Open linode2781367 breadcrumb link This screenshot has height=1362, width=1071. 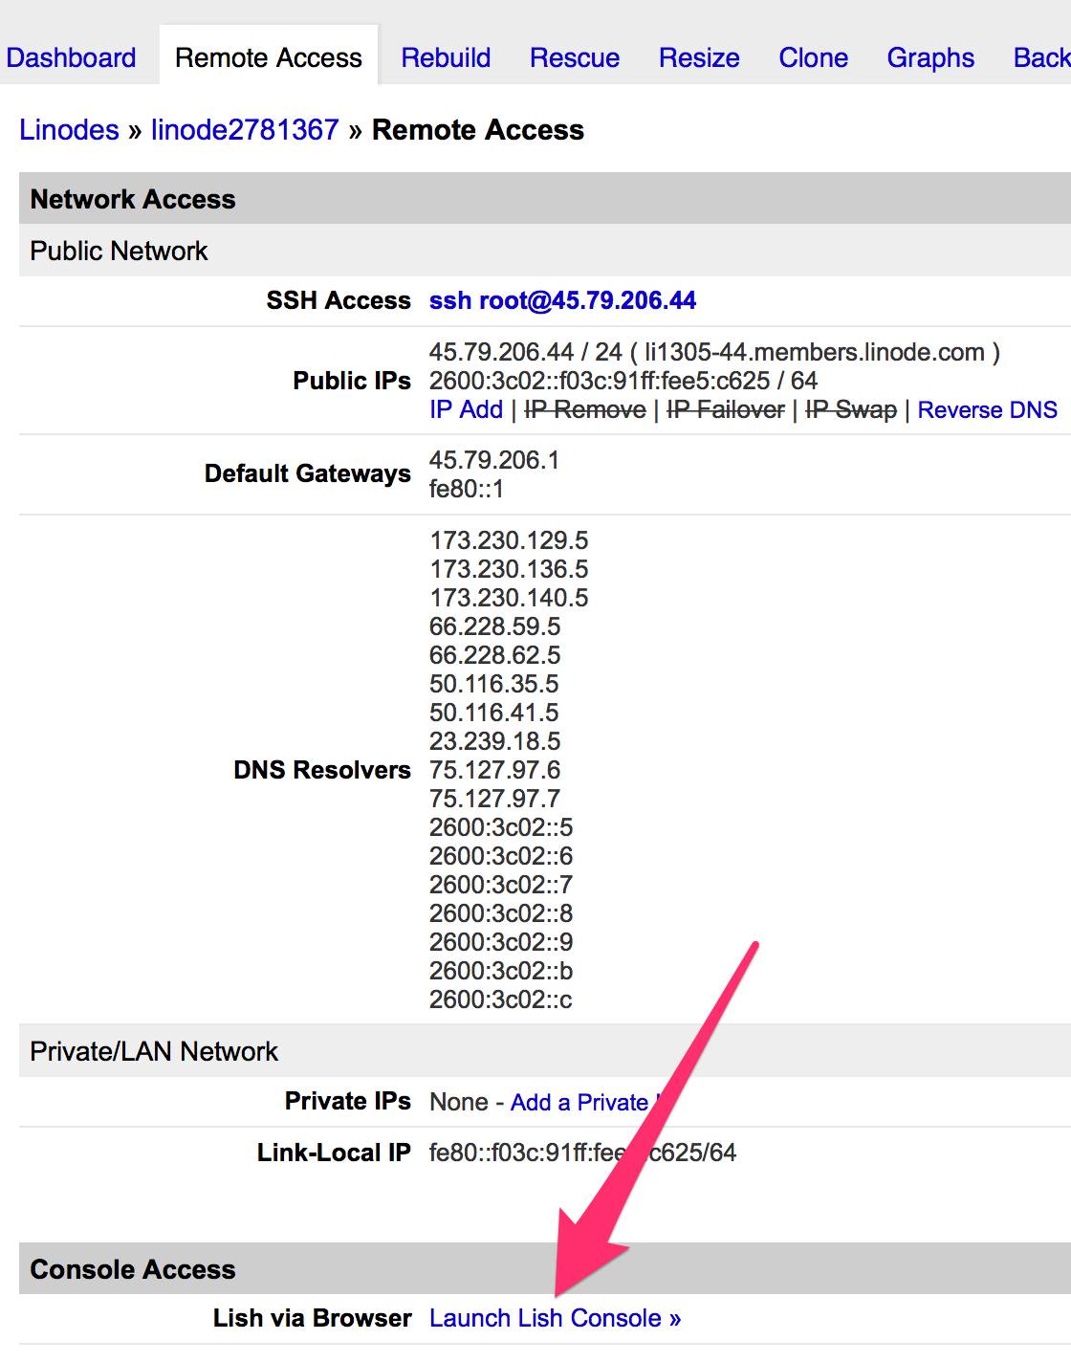click(x=245, y=130)
